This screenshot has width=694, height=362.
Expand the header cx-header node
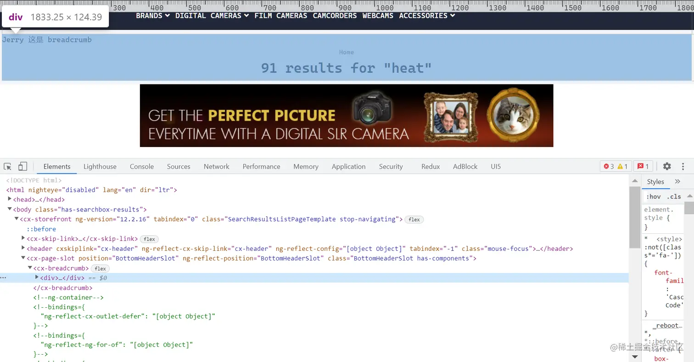pyautogui.click(x=23, y=248)
